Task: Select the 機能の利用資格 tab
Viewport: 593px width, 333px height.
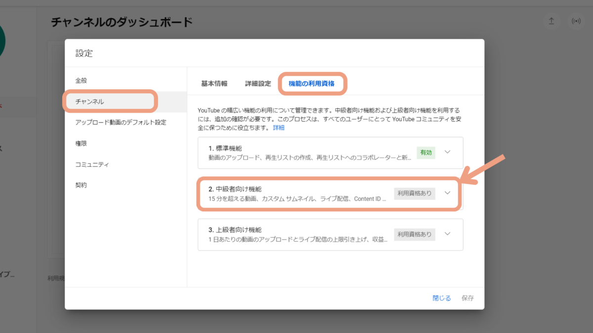Action: (311, 83)
